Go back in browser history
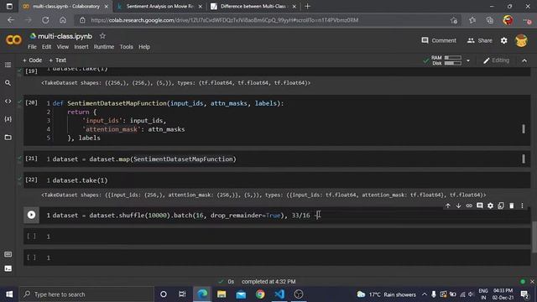 (x=11, y=20)
